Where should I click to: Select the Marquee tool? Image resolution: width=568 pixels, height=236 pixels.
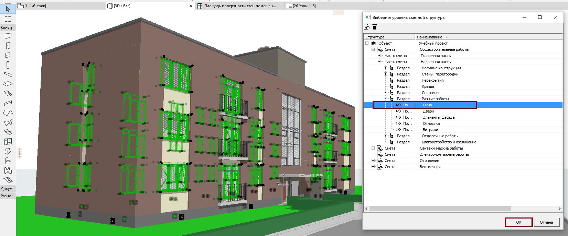(x=8, y=19)
